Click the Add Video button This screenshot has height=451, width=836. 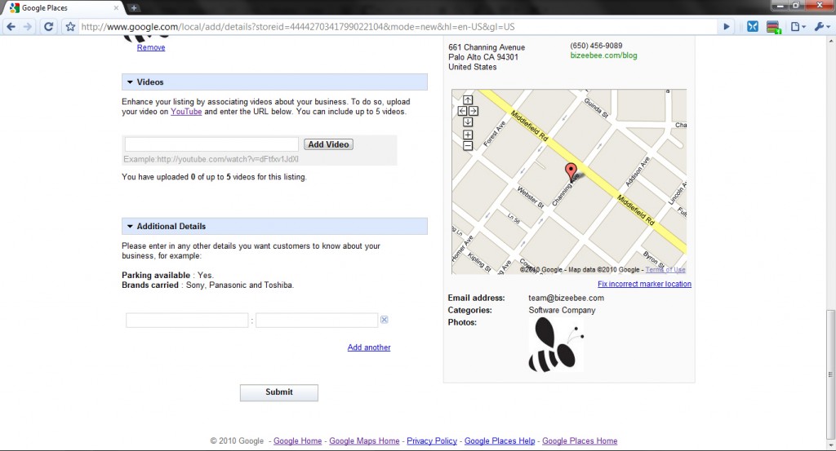tap(328, 144)
